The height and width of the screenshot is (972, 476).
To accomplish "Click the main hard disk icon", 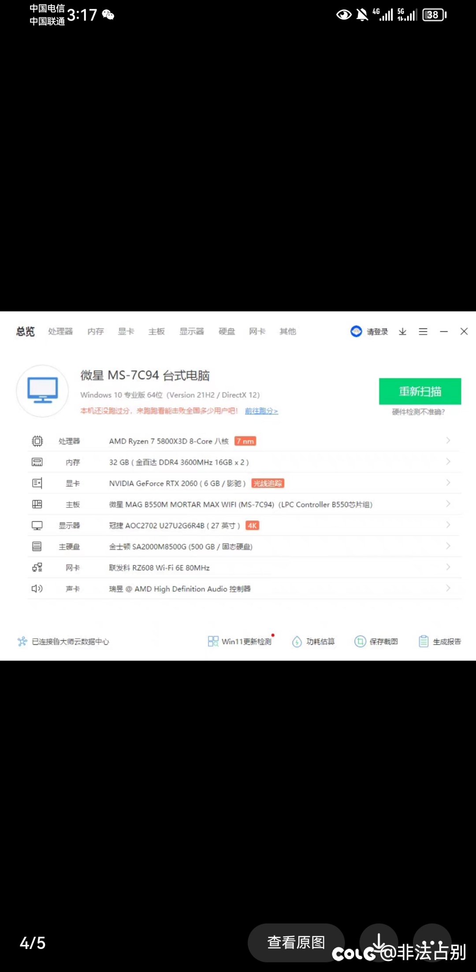I will [x=37, y=546].
